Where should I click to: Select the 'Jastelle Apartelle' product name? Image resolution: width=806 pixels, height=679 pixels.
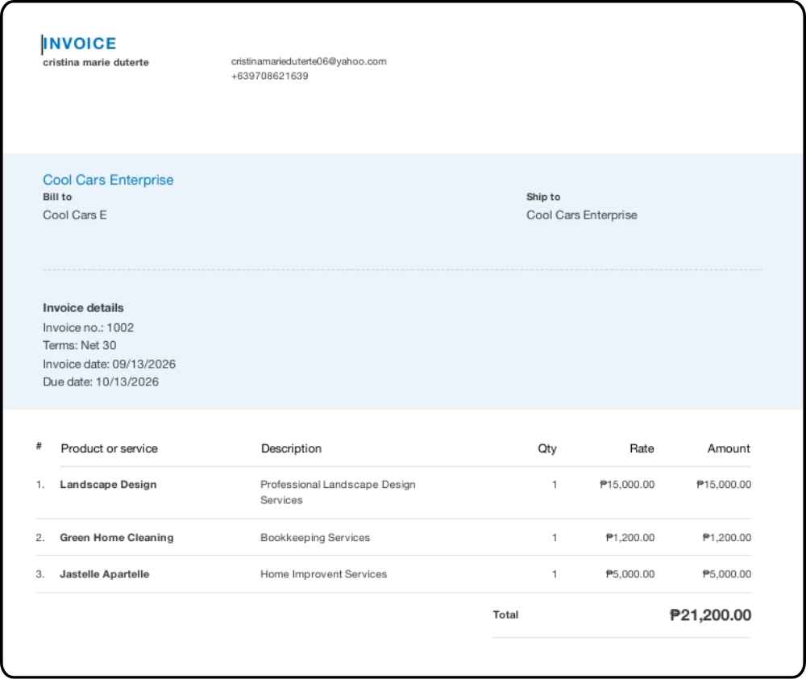pyautogui.click(x=104, y=574)
